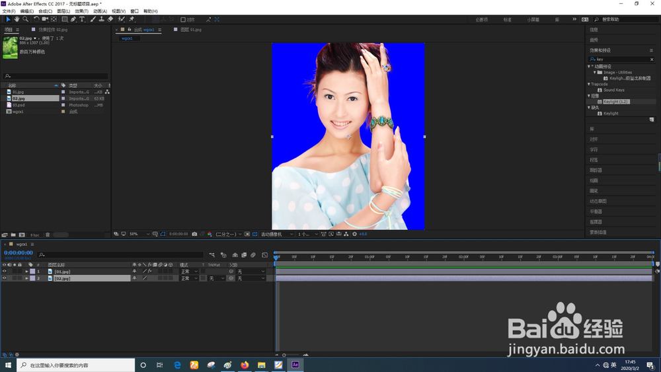Open the composition mini-flowchart in timeline
The width and height of the screenshot is (661, 372).
(212, 255)
